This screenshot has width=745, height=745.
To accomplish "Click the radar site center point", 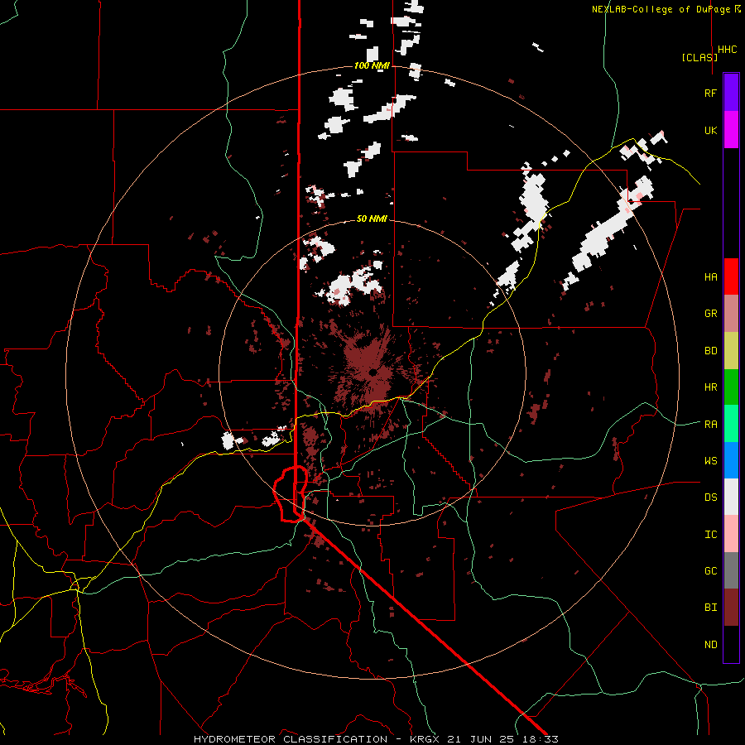I will click(372, 372).
